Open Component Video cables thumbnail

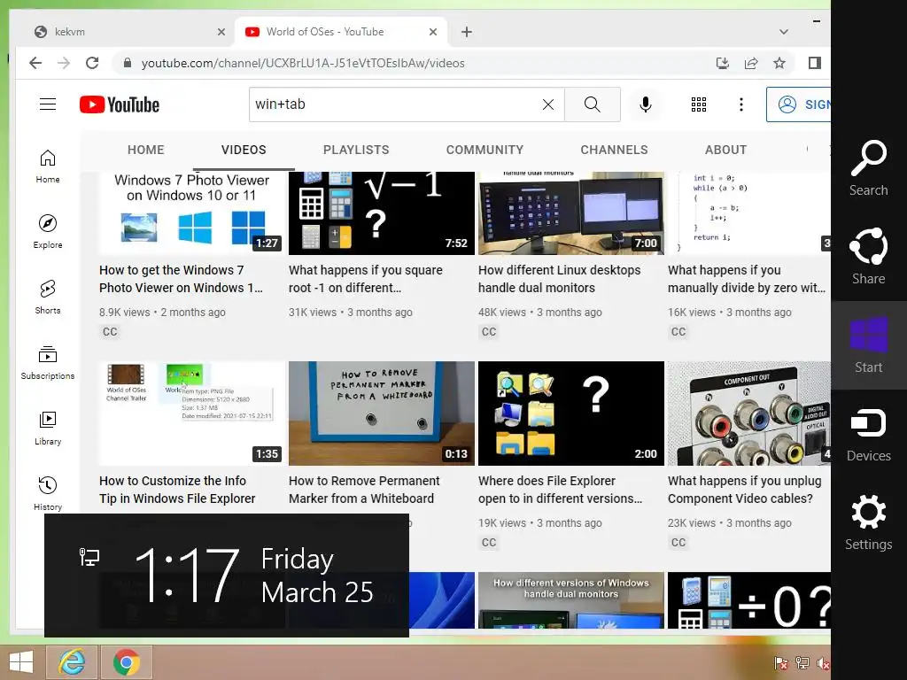point(749,413)
